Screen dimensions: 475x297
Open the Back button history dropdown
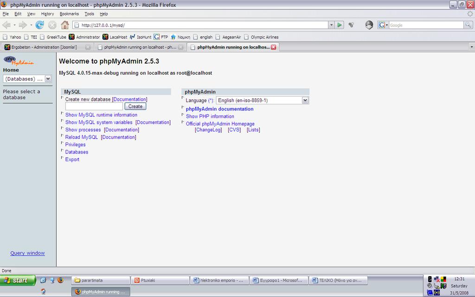point(14,25)
